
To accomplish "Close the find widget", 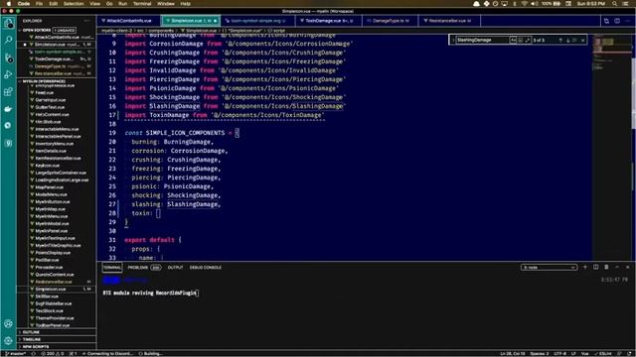I will tap(583, 40).
